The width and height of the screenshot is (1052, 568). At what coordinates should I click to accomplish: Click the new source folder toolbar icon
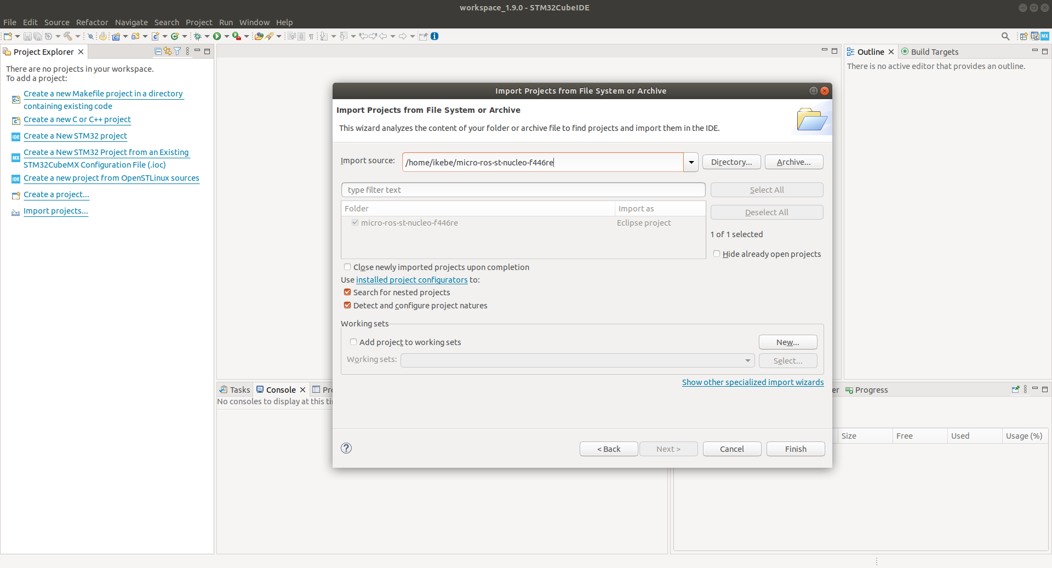[x=135, y=36]
